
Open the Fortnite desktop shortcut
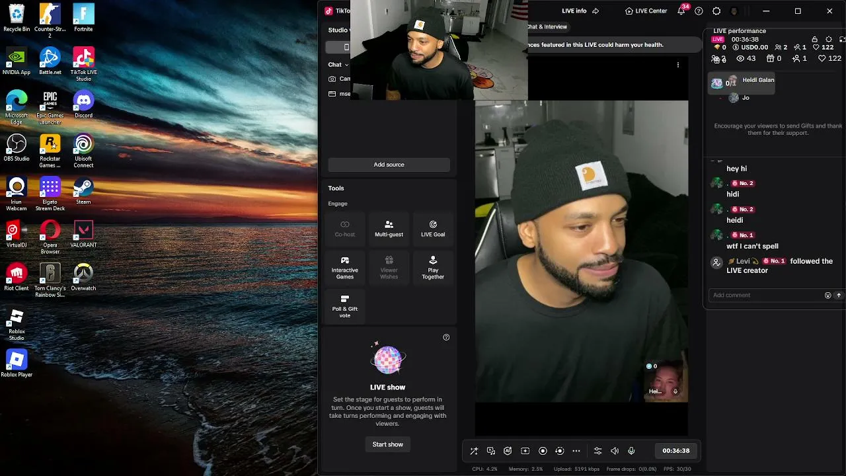(83, 18)
